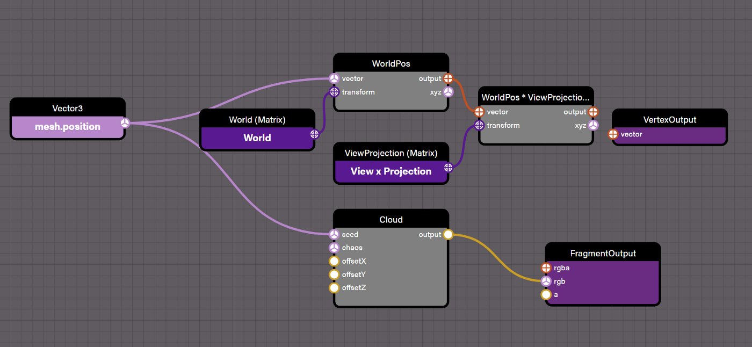The height and width of the screenshot is (347, 752).
Task: Click the 'transform' label in WorldPos node
Action: [x=358, y=92]
